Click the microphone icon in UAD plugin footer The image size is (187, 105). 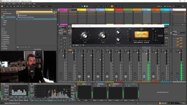coord(83,45)
